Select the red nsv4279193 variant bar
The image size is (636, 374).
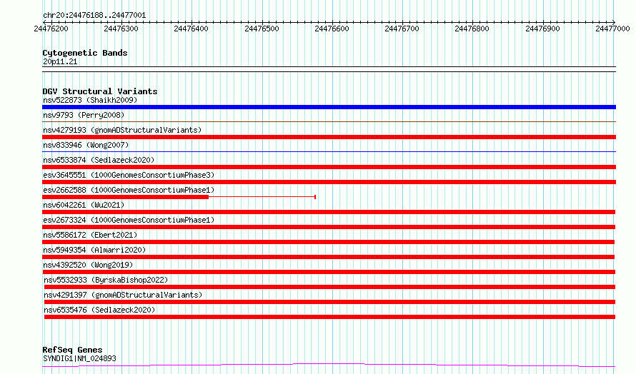coord(329,137)
